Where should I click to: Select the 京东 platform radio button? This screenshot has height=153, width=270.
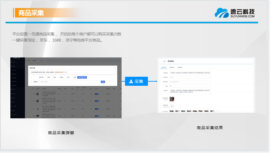click(x=53, y=77)
